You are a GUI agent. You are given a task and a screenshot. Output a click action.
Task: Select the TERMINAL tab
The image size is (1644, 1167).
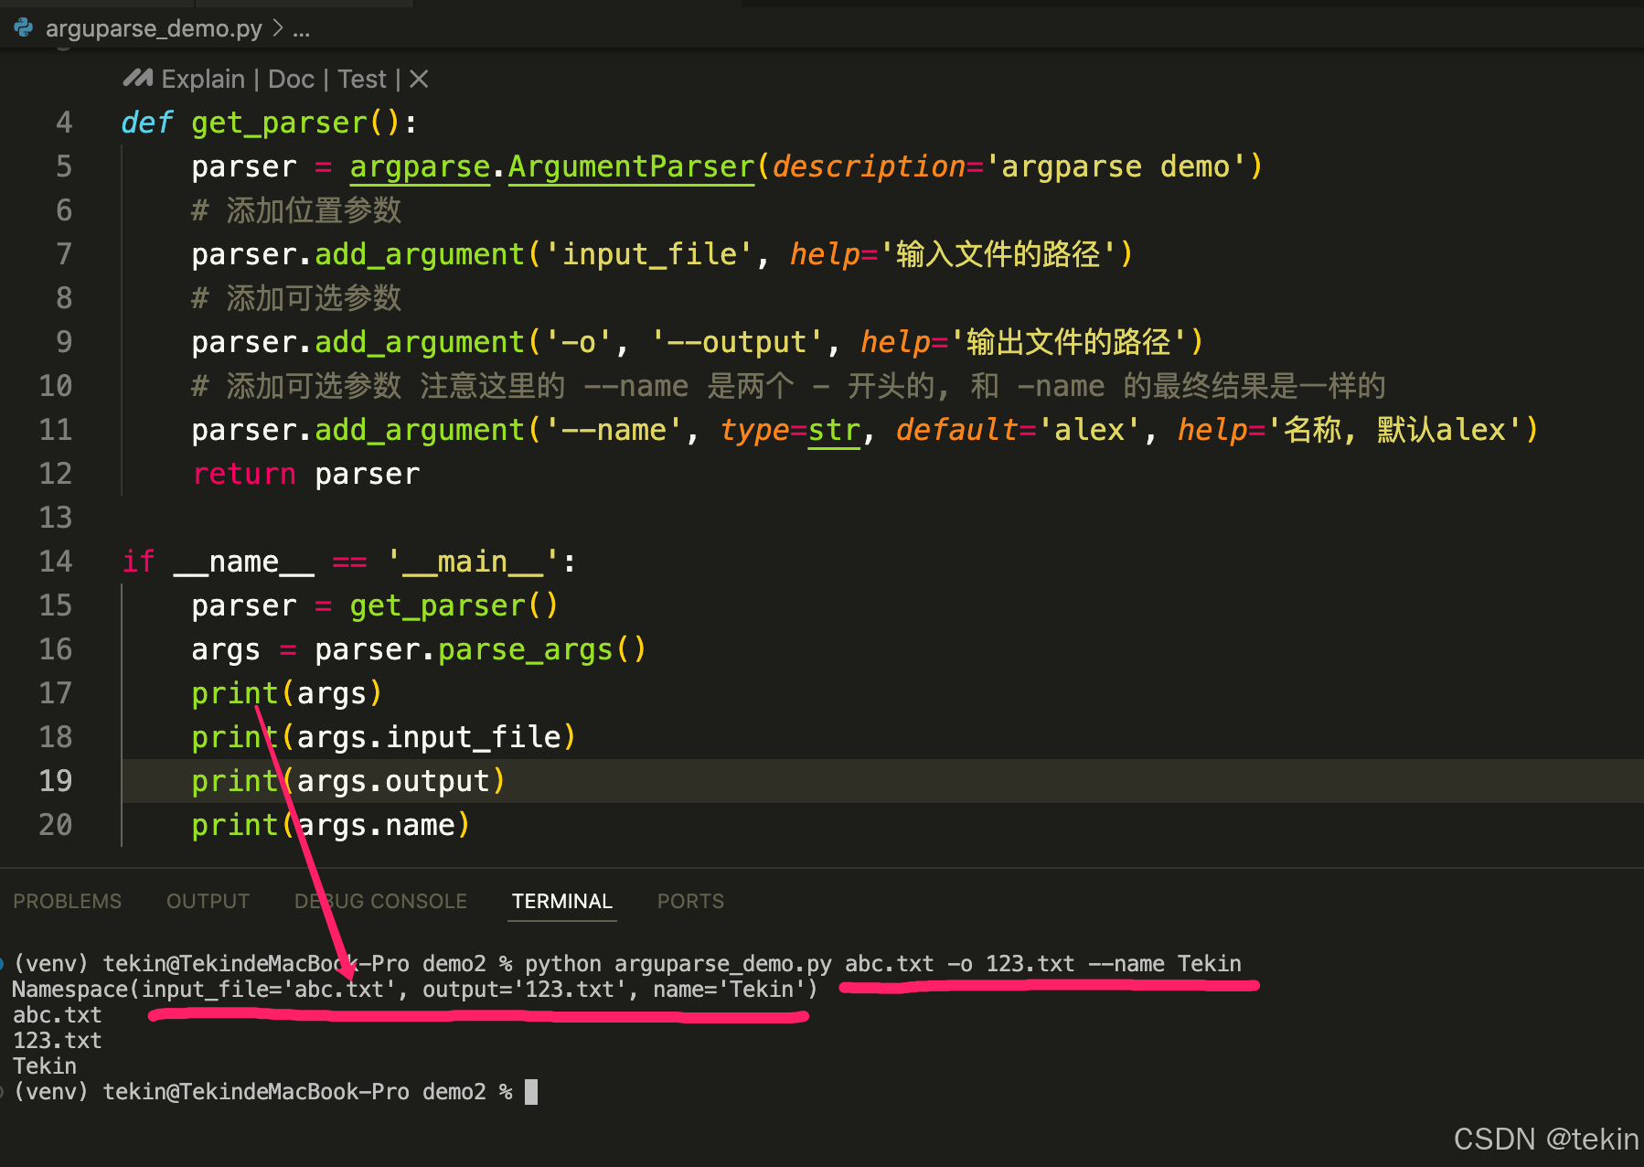[x=561, y=901]
